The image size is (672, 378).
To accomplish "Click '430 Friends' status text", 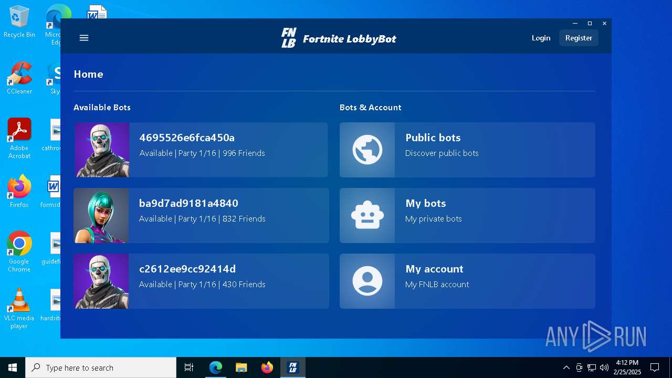I will pyautogui.click(x=244, y=285).
